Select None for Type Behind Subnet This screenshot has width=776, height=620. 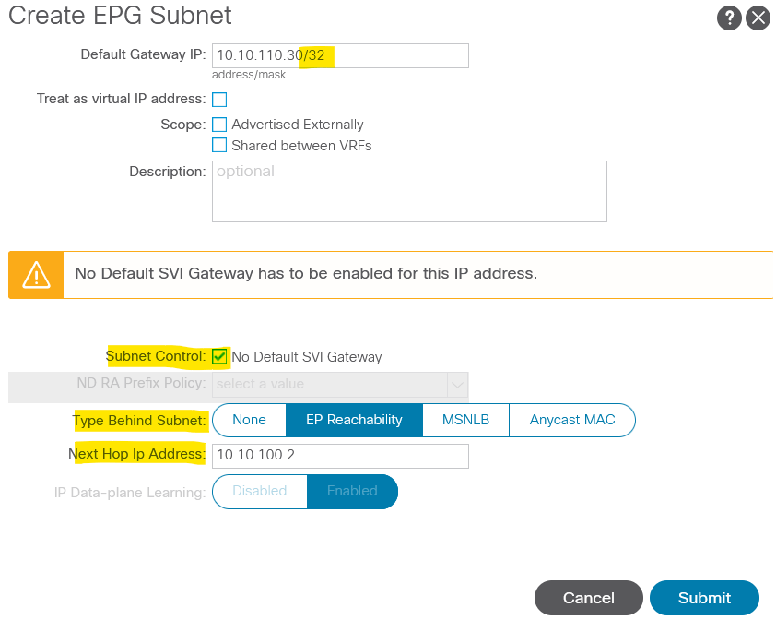click(249, 420)
